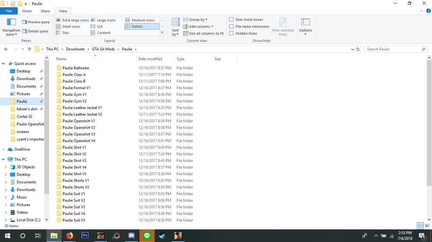Image resolution: width=432 pixels, height=242 pixels.
Task: Toggle the Details pane
Action: coord(35,31)
